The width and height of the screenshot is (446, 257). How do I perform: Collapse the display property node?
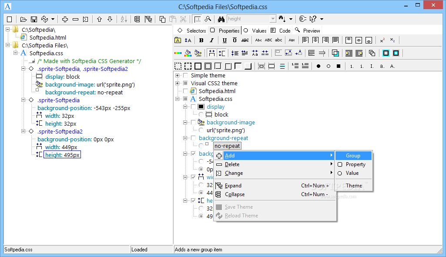(x=185, y=107)
